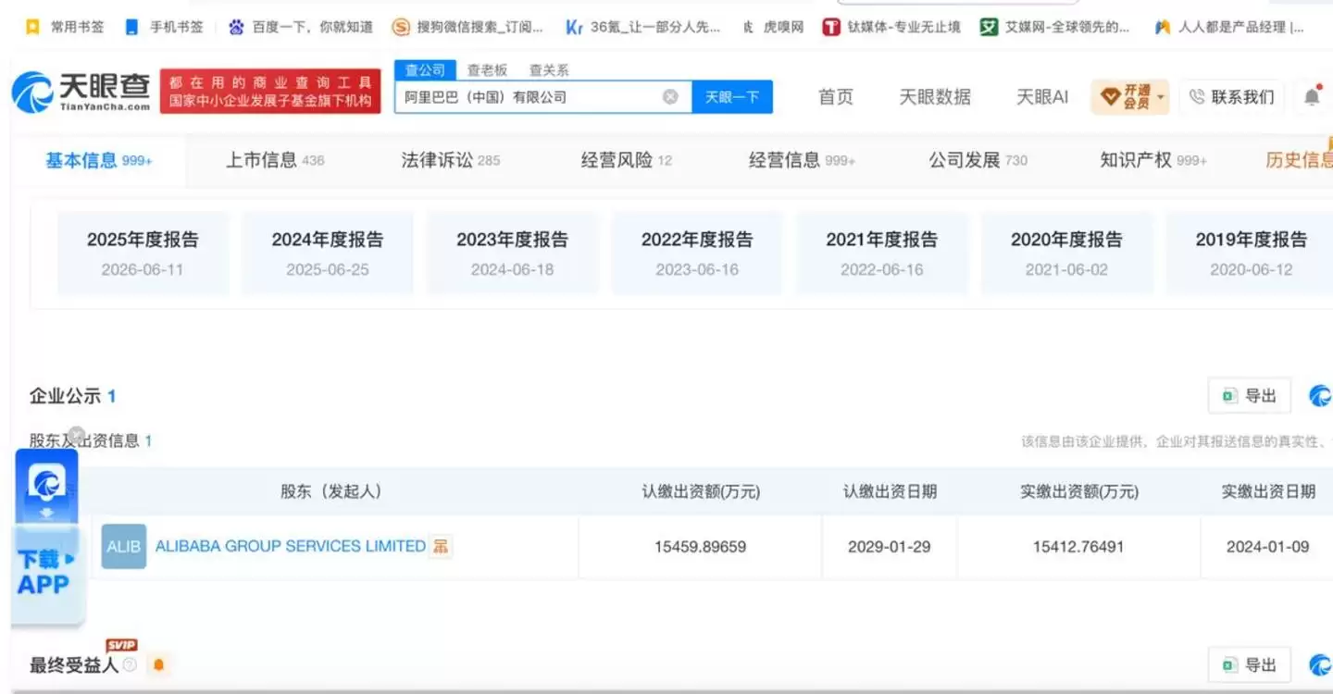Open the 2024年度报告 card
The width and height of the screenshot is (1333, 694).
pos(328,254)
